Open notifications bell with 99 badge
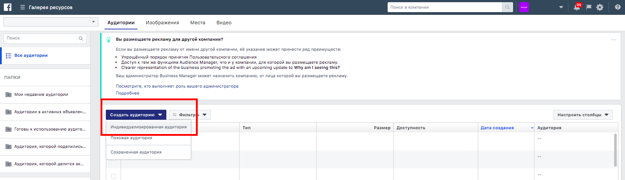 [x=577, y=7]
